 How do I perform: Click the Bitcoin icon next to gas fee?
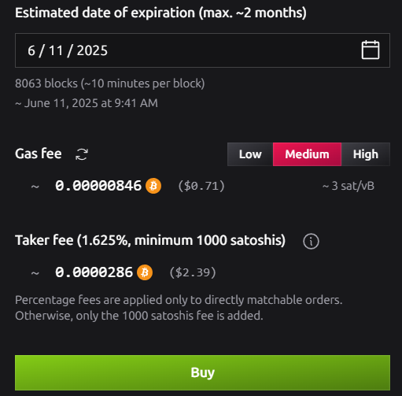pos(153,186)
